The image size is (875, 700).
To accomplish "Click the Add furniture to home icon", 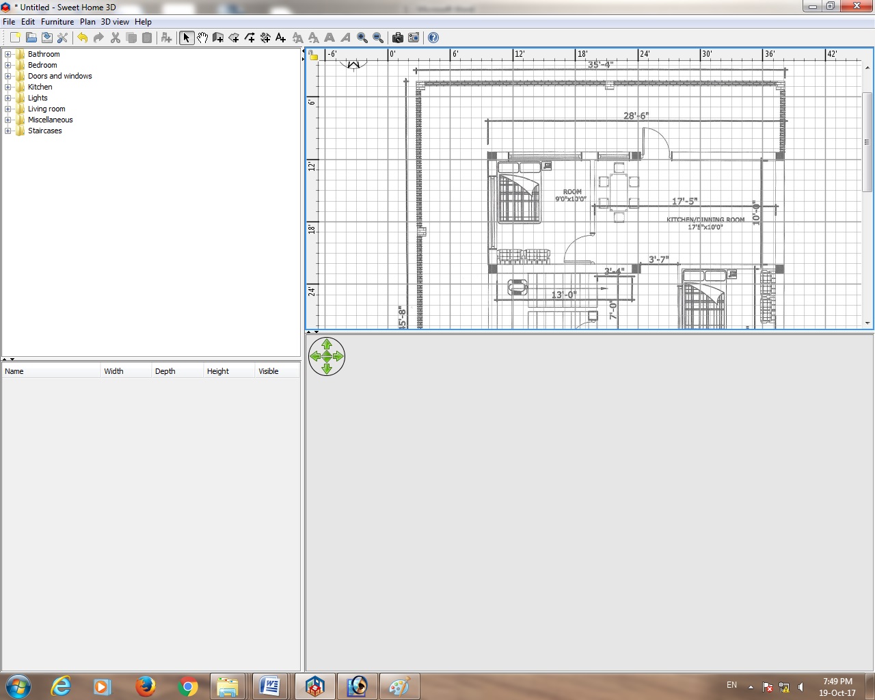I will tap(166, 38).
